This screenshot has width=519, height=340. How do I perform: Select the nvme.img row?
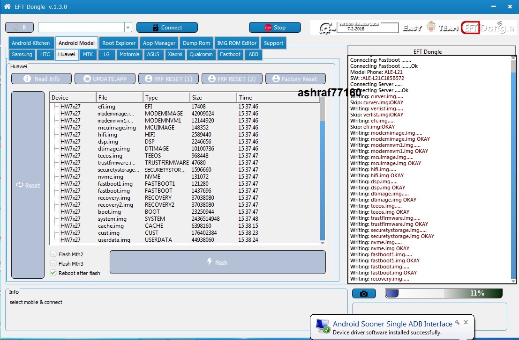coord(185,177)
